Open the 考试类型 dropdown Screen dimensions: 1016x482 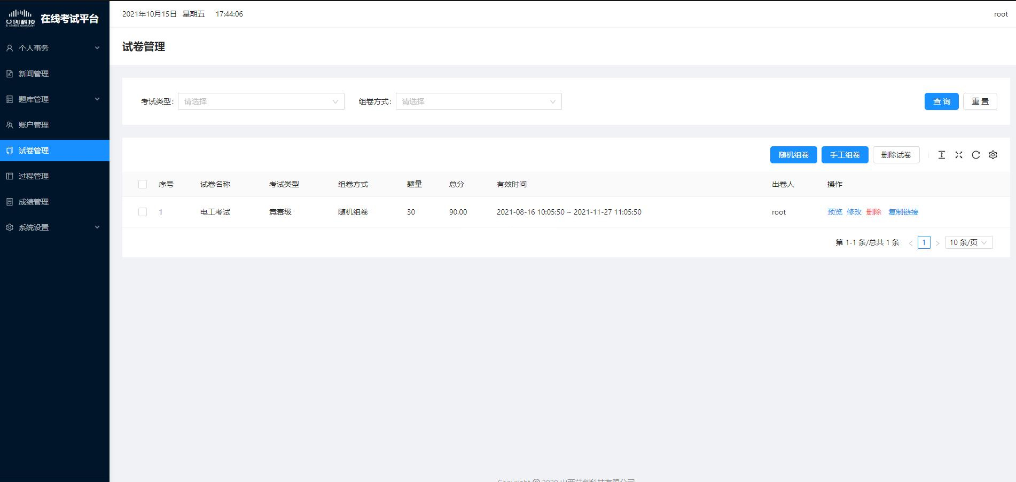pyautogui.click(x=261, y=101)
